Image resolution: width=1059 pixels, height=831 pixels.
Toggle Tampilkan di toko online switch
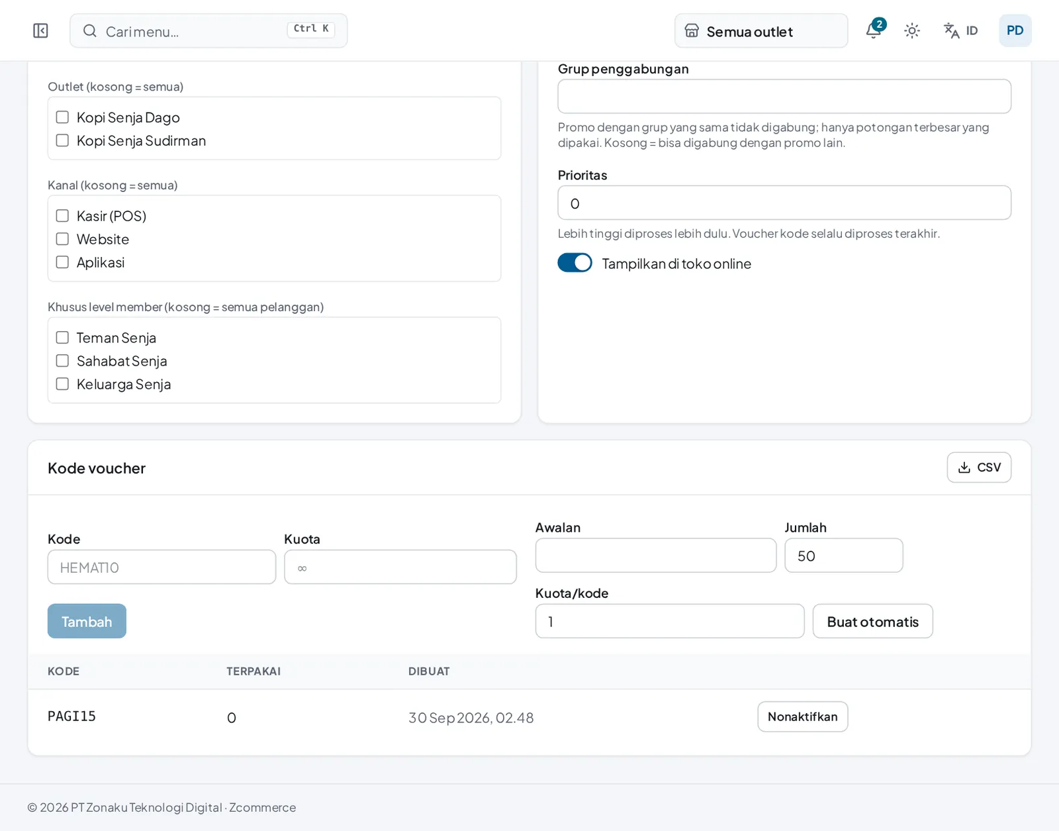click(575, 263)
